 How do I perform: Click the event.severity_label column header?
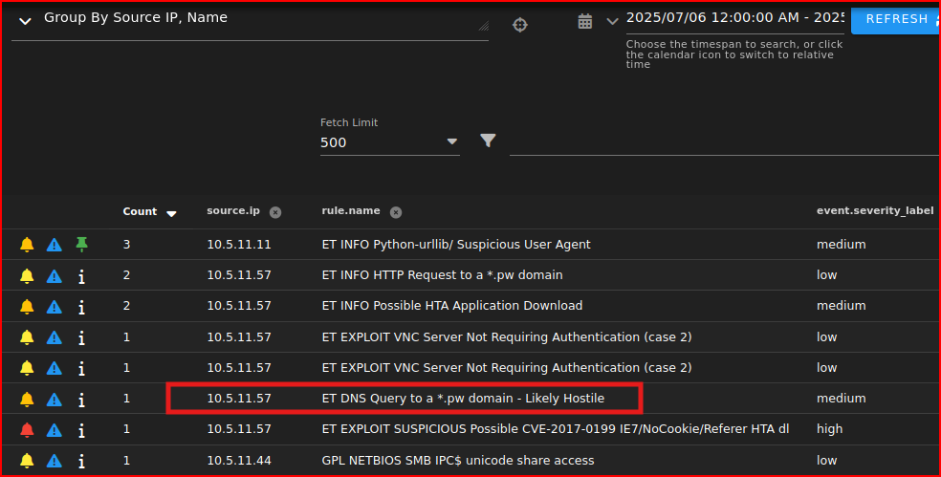tap(874, 211)
